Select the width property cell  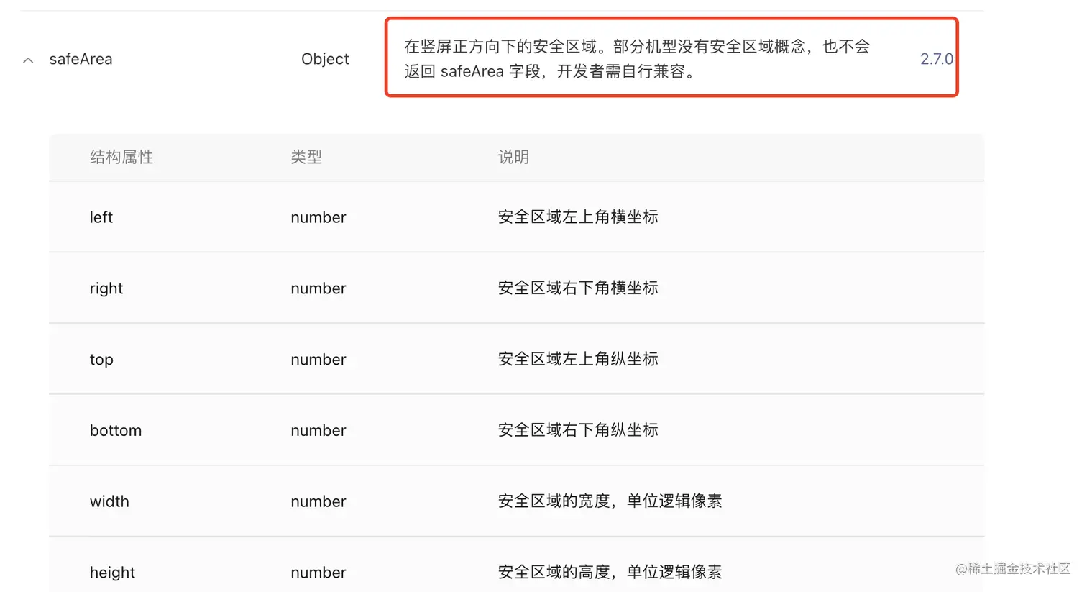[x=109, y=501]
